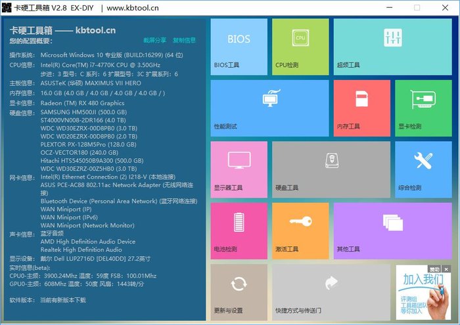
Task: Select the 16.0 GB memory info line
Action: point(103,93)
